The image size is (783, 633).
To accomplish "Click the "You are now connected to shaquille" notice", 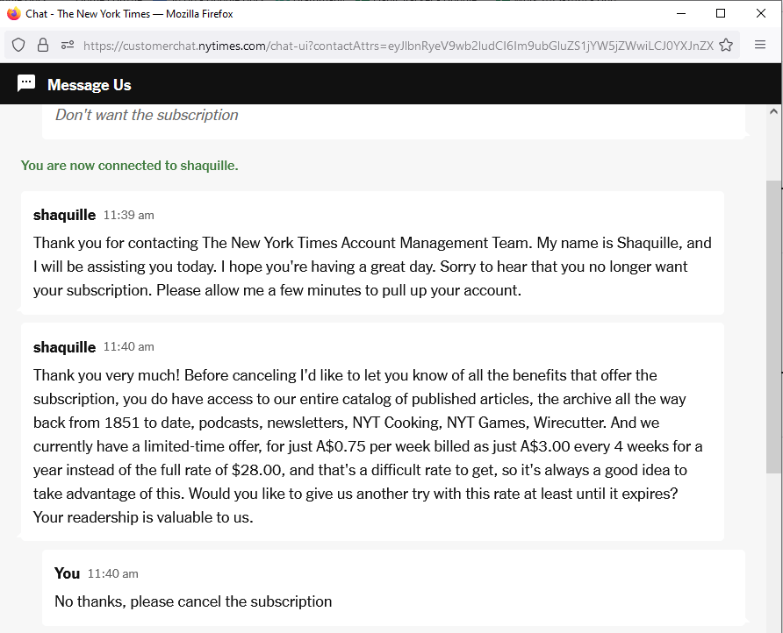I will [130, 165].
